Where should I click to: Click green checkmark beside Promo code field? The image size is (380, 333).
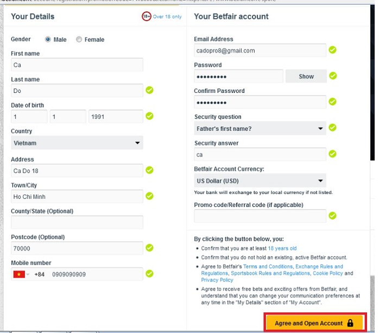[x=332, y=216]
